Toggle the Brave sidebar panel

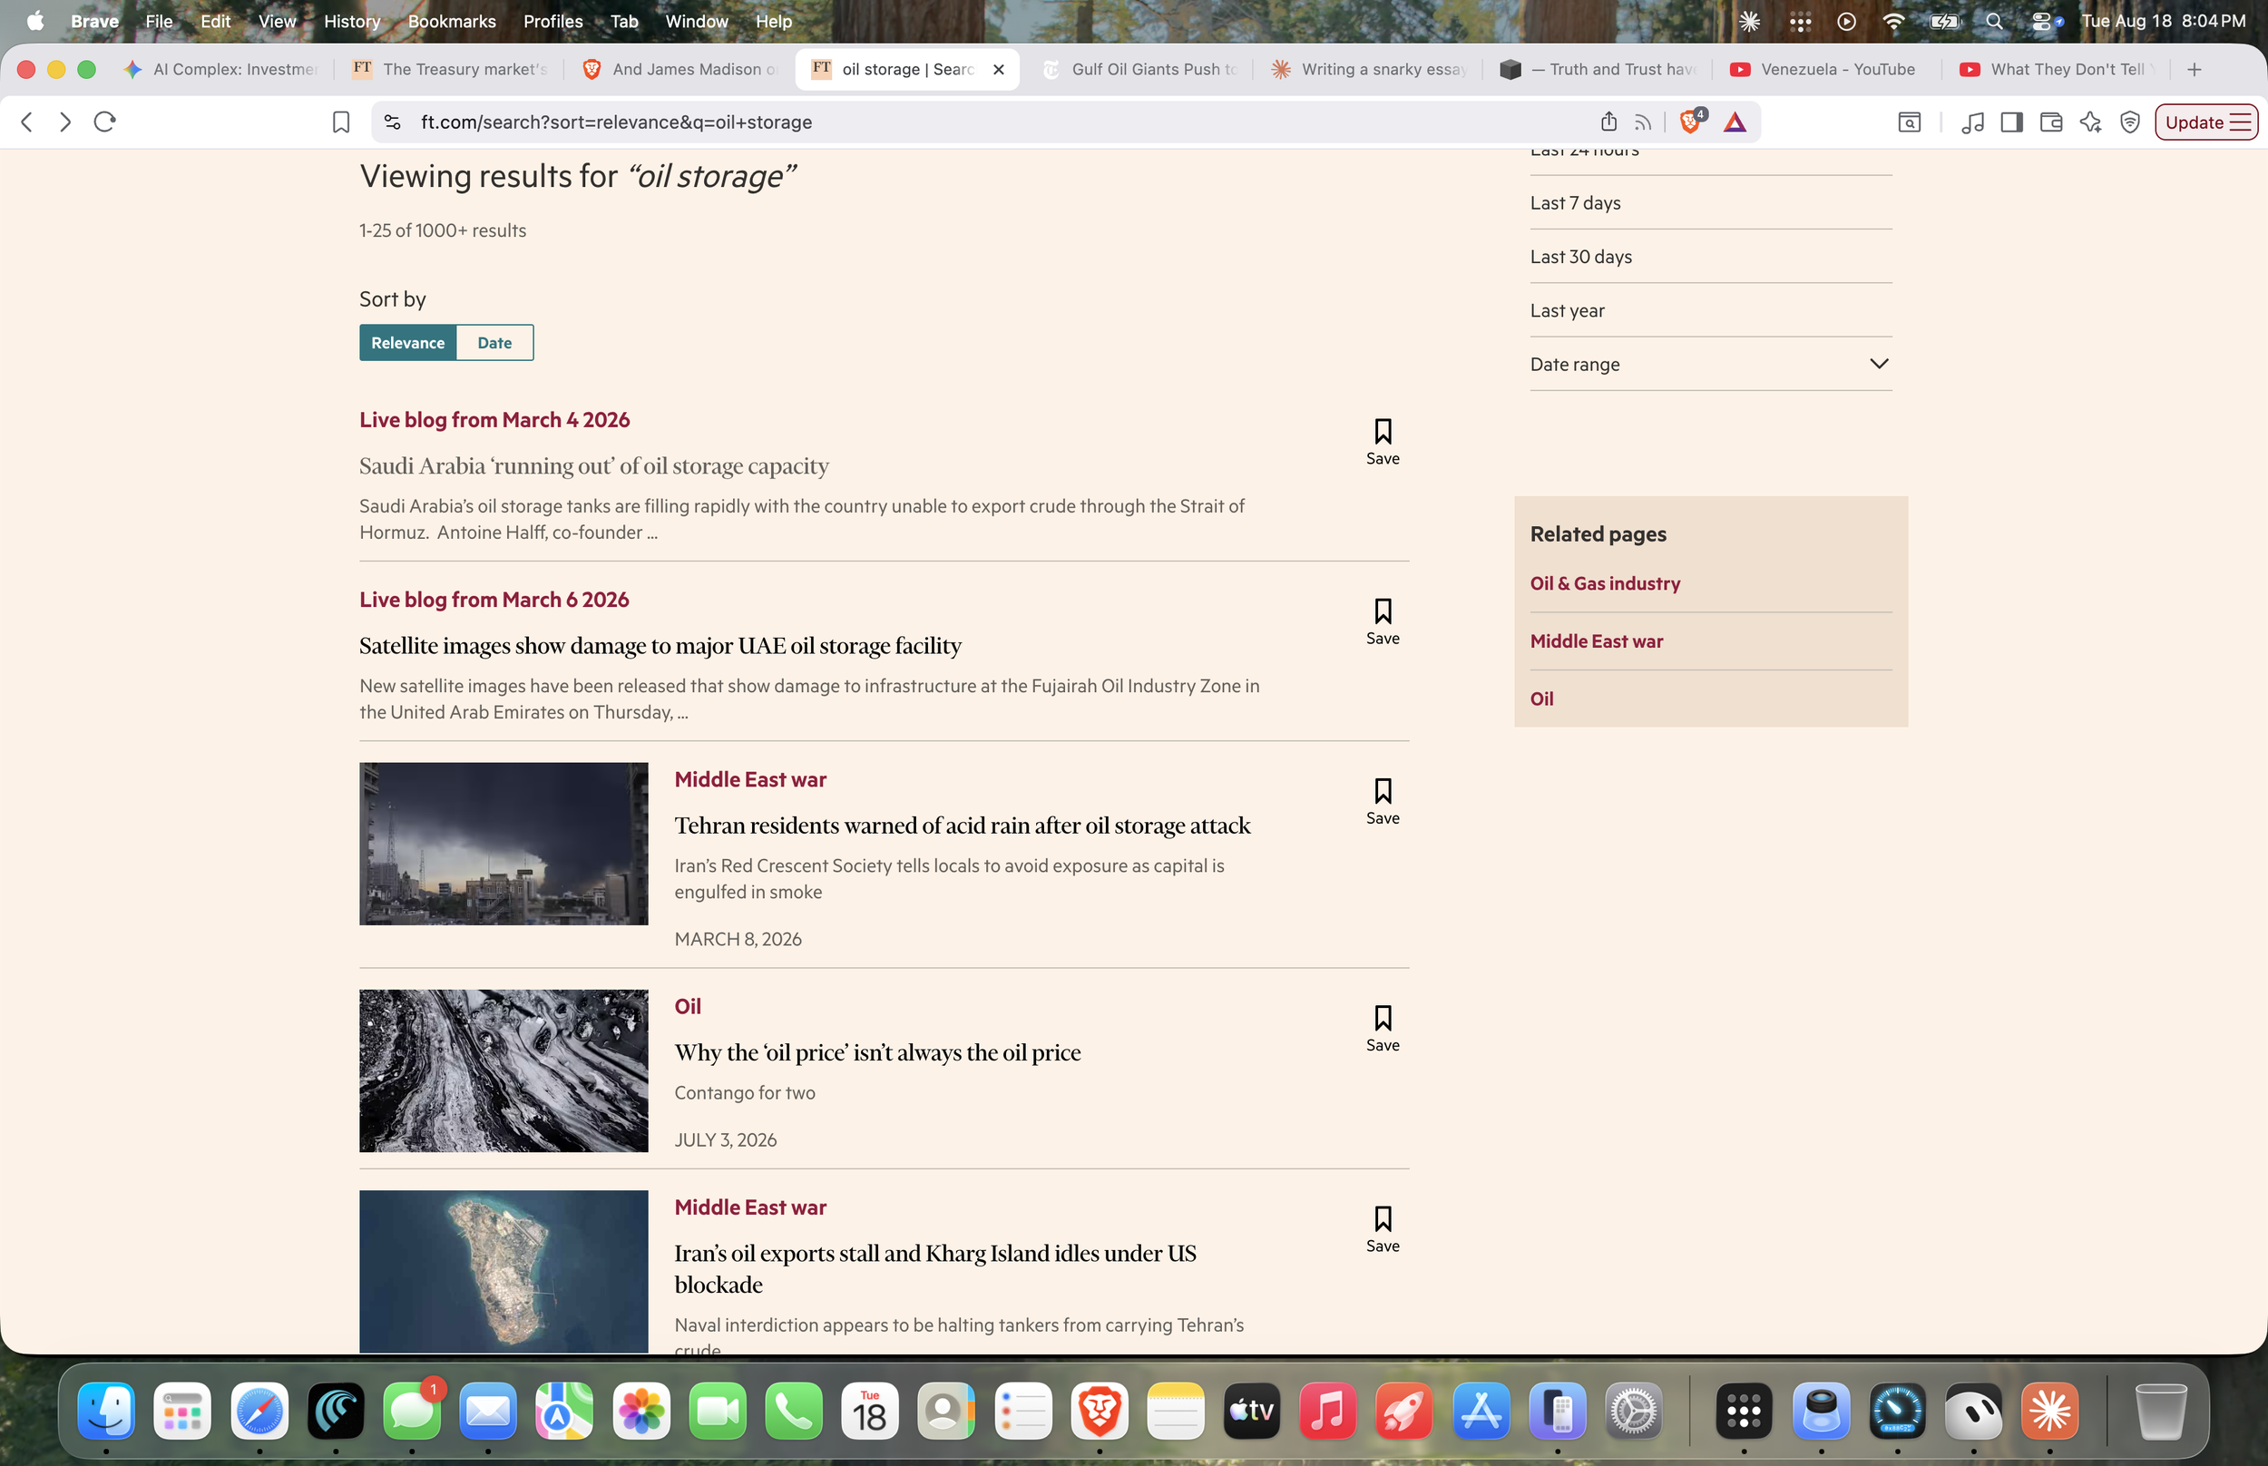[2011, 122]
